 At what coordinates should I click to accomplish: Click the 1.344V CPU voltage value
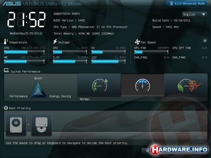tap(83, 48)
